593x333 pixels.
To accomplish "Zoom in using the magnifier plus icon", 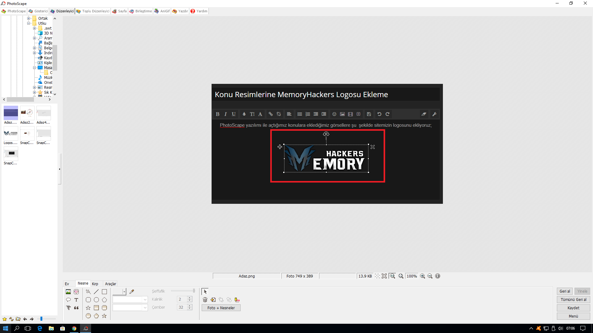I will click(x=423, y=276).
